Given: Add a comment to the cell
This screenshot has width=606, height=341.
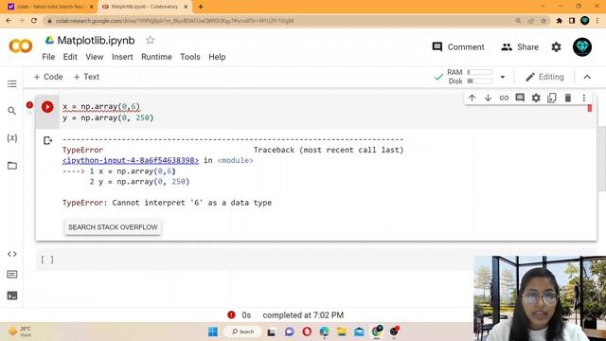Looking at the screenshot, I should point(520,98).
